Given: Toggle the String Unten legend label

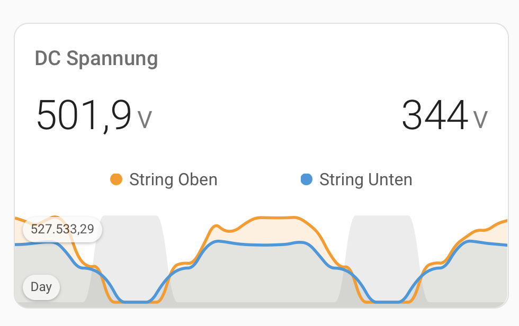Looking at the screenshot, I should coord(365,179).
